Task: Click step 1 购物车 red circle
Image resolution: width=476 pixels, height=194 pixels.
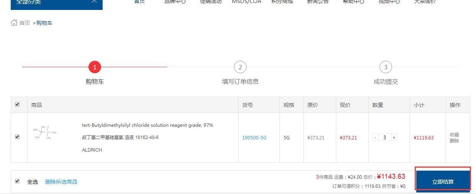Action: pos(95,68)
